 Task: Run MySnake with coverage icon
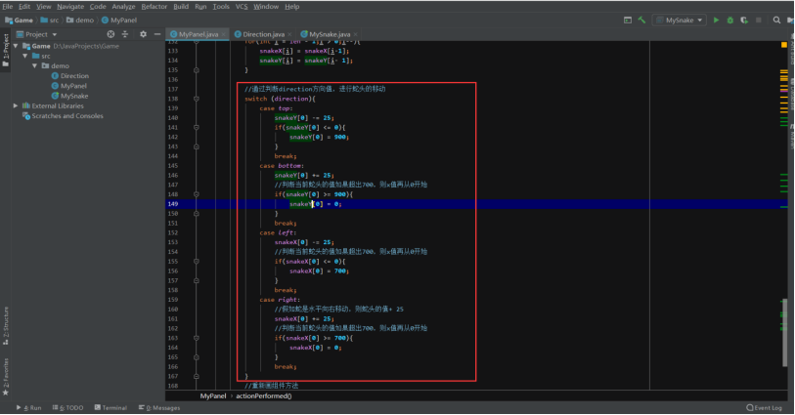coord(744,21)
